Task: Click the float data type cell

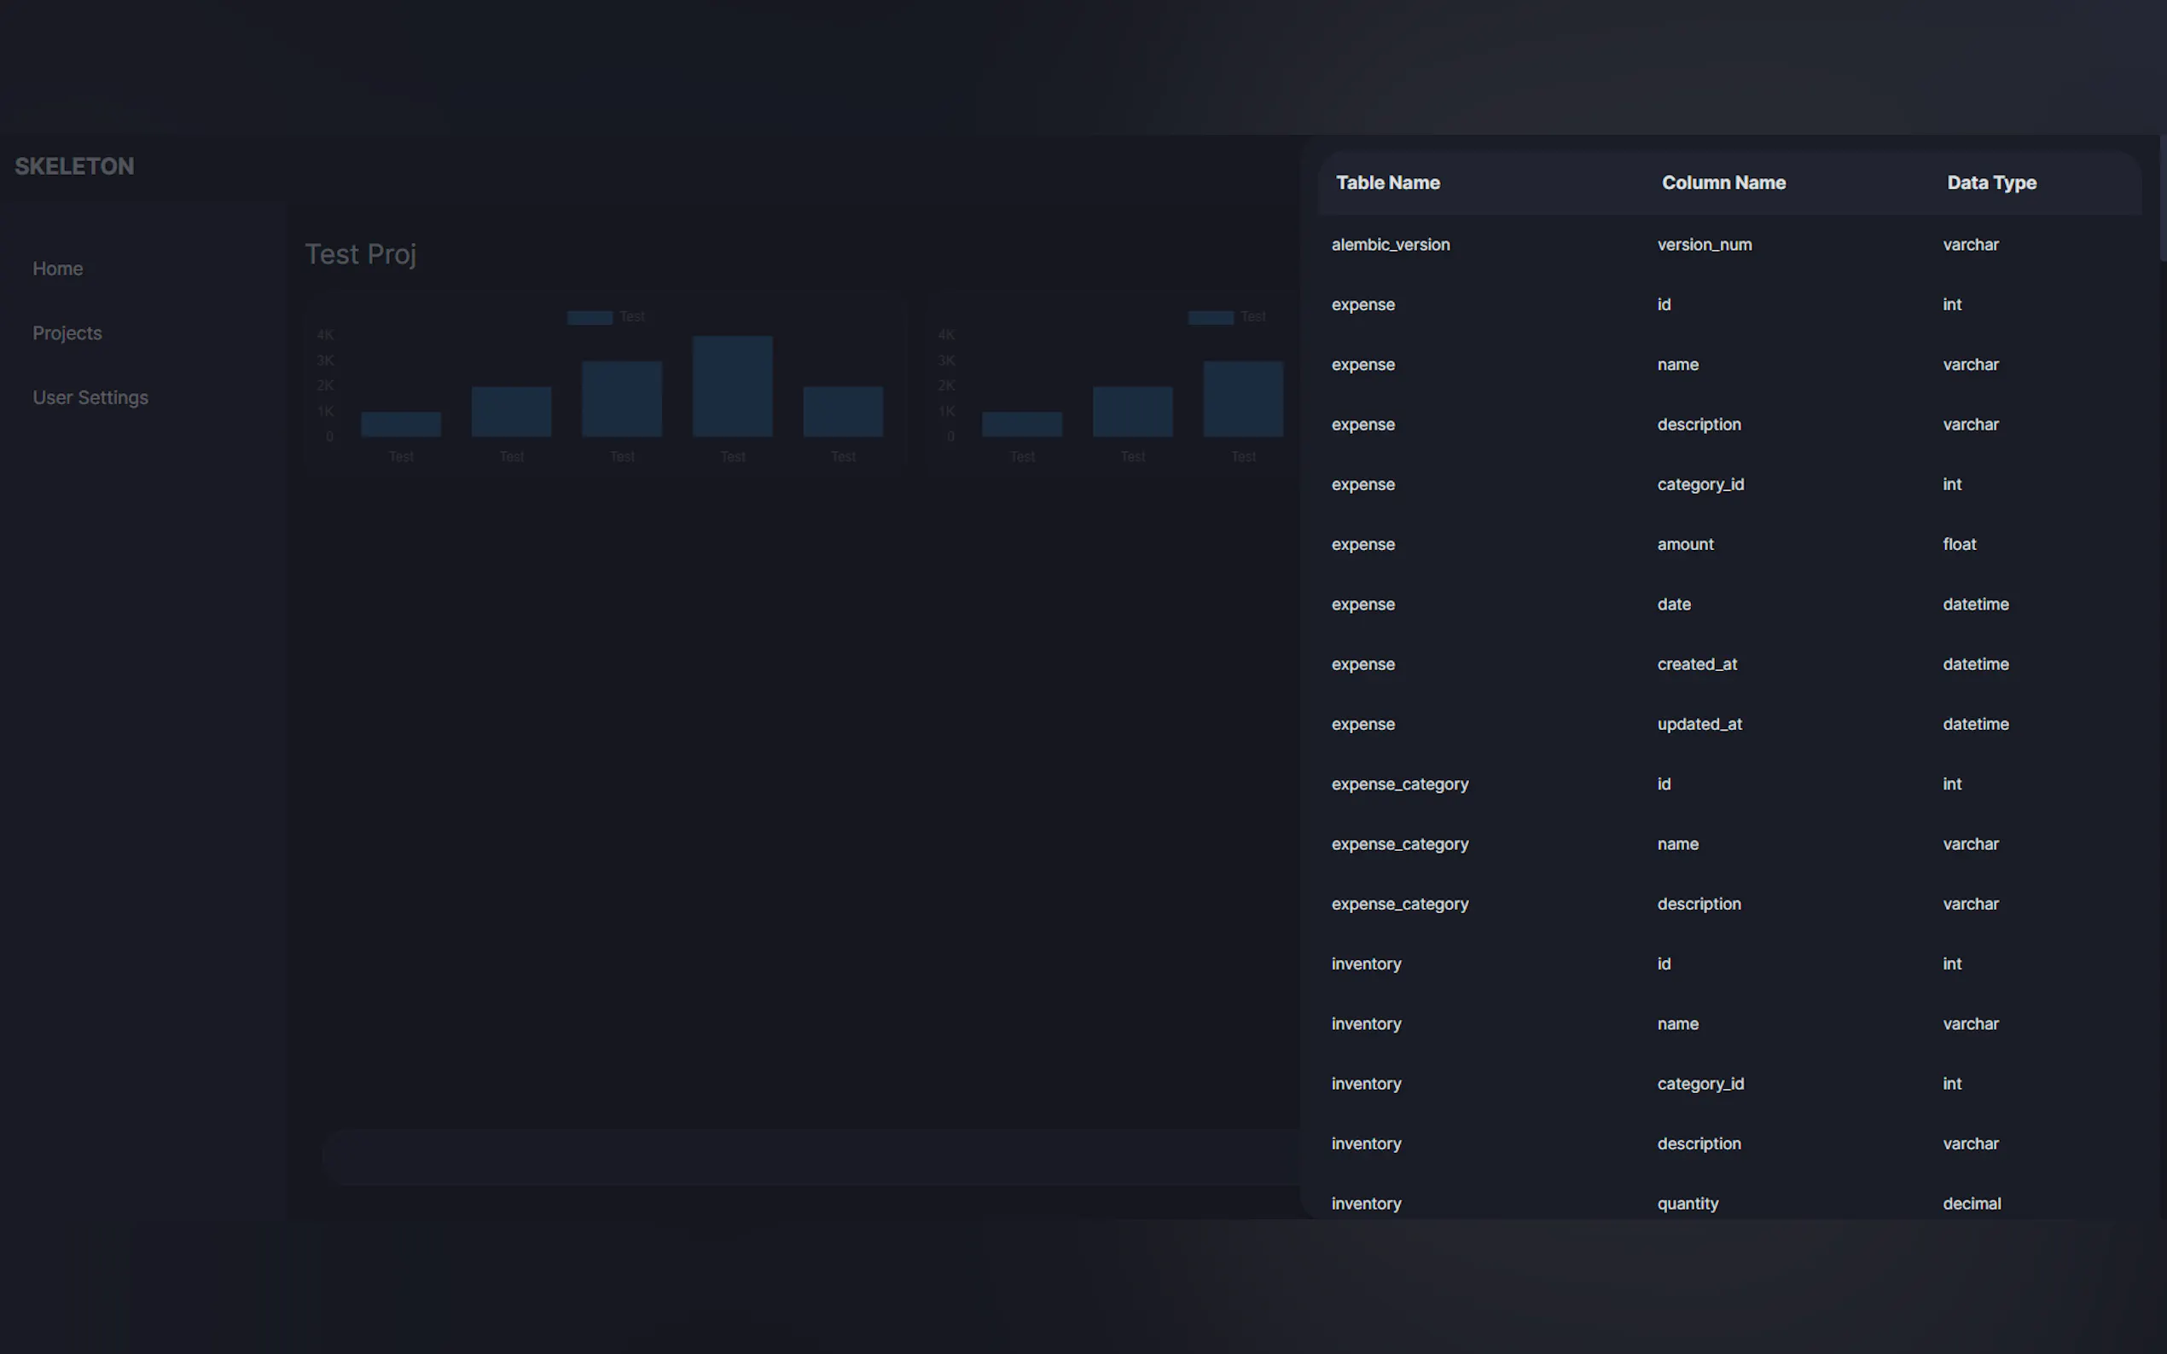Action: 1958,545
